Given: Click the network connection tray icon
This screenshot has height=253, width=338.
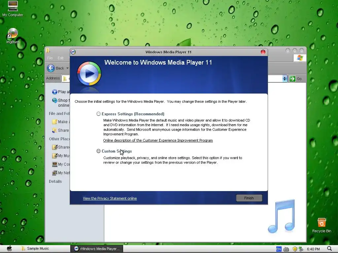Looking at the screenshot, I should click(301, 249).
